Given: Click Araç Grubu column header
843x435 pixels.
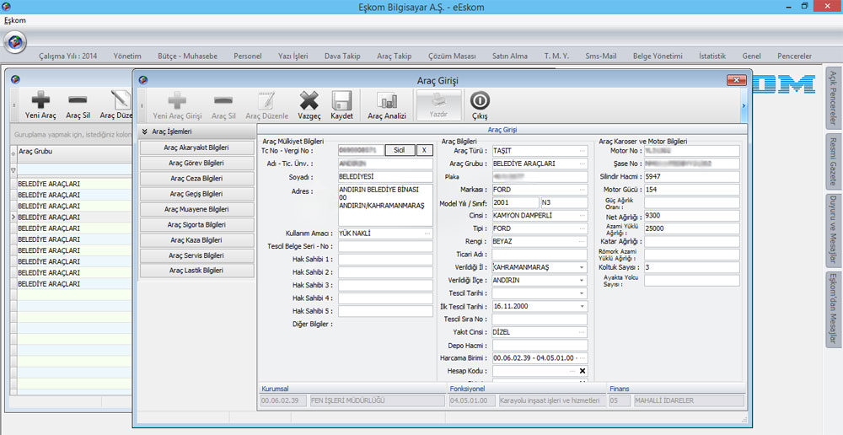Looking at the screenshot, I should [74, 152].
